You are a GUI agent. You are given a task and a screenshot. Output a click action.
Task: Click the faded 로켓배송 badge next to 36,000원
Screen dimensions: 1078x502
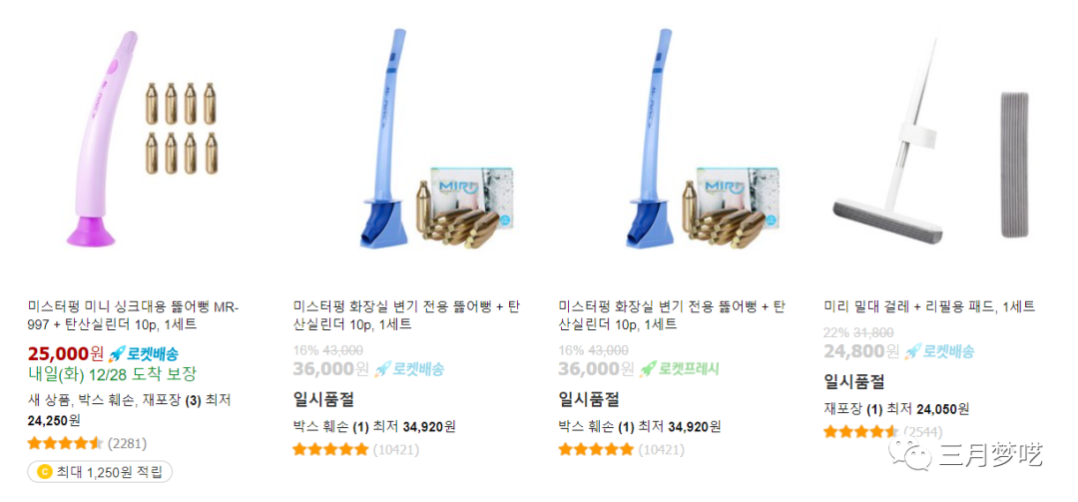click(x=409, y=369)
